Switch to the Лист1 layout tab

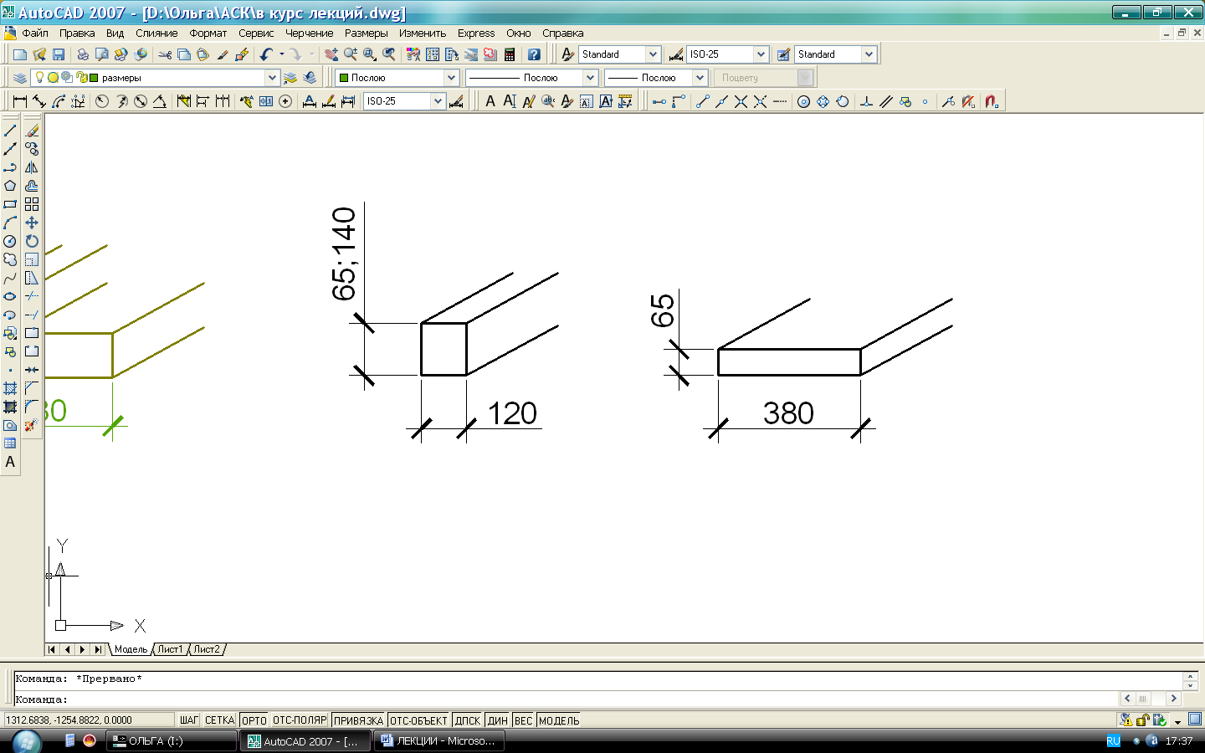170,649
